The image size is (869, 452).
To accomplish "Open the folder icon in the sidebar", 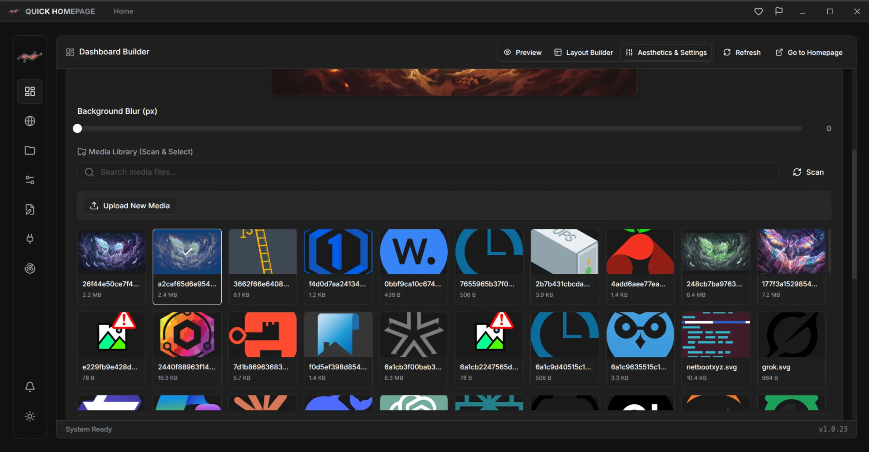I will [30, 150].
